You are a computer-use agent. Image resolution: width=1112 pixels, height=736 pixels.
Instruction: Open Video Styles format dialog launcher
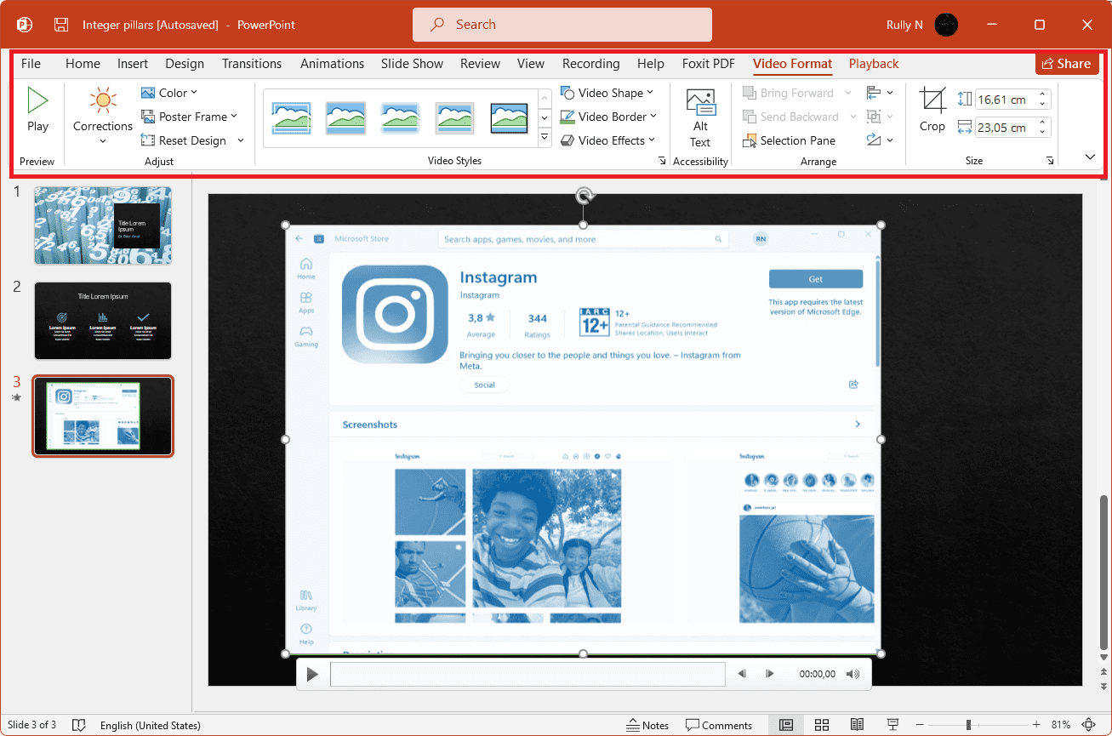click(x=662, y=161)
